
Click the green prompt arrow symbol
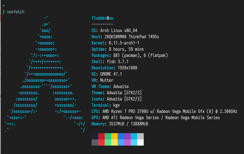tap(3, 12)
